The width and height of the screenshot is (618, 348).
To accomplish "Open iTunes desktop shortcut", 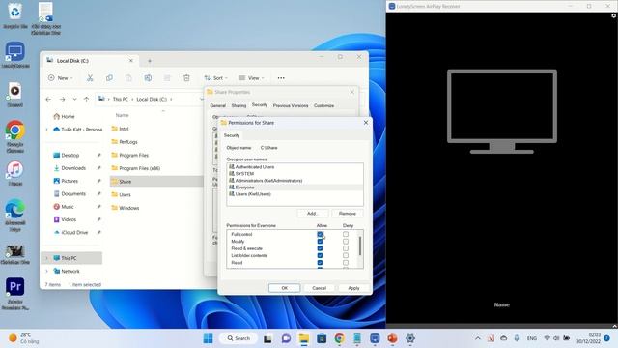I will [15, 173].
